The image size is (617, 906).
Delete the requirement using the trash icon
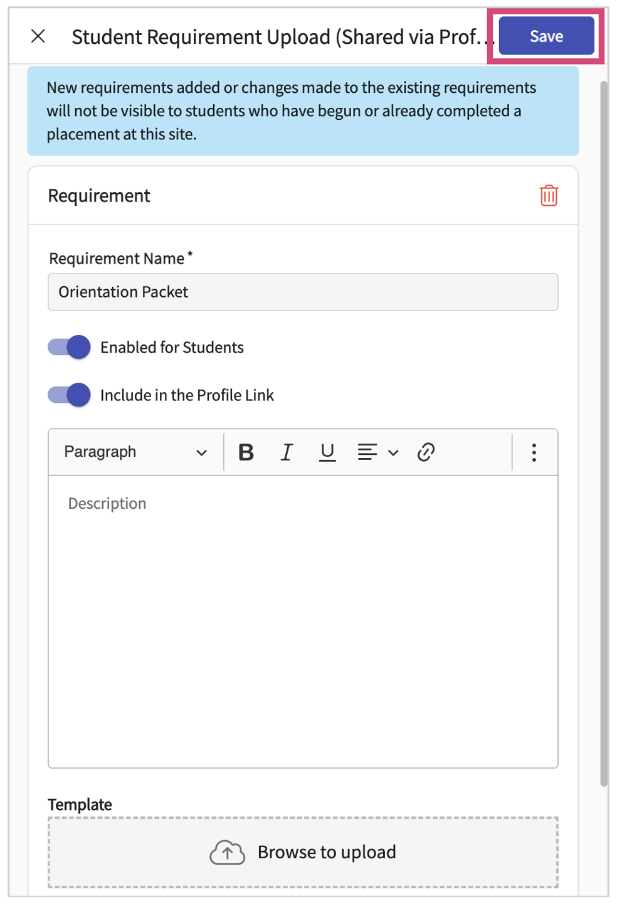tap(549, 196)
